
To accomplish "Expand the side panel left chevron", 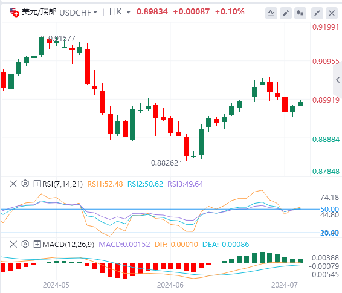I will point(338,80).
